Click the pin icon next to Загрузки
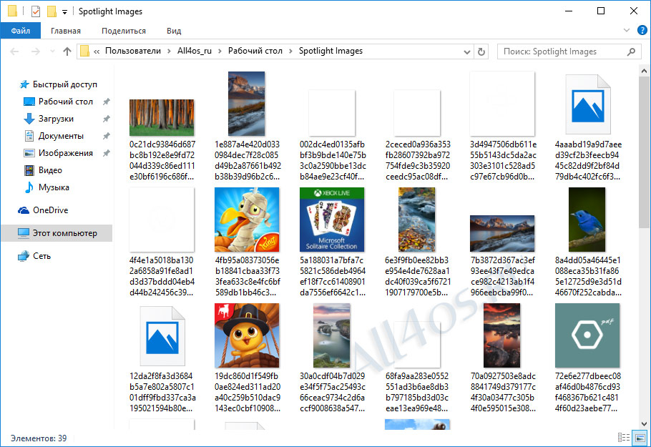This screenshot has height=447, width=651. point(107,119)
